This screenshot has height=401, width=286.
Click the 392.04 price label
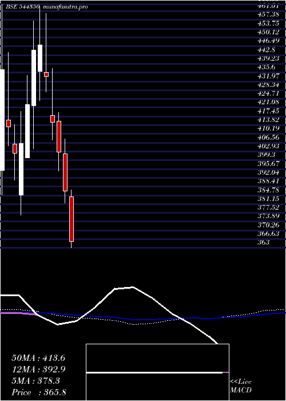[x=268, y=172]
